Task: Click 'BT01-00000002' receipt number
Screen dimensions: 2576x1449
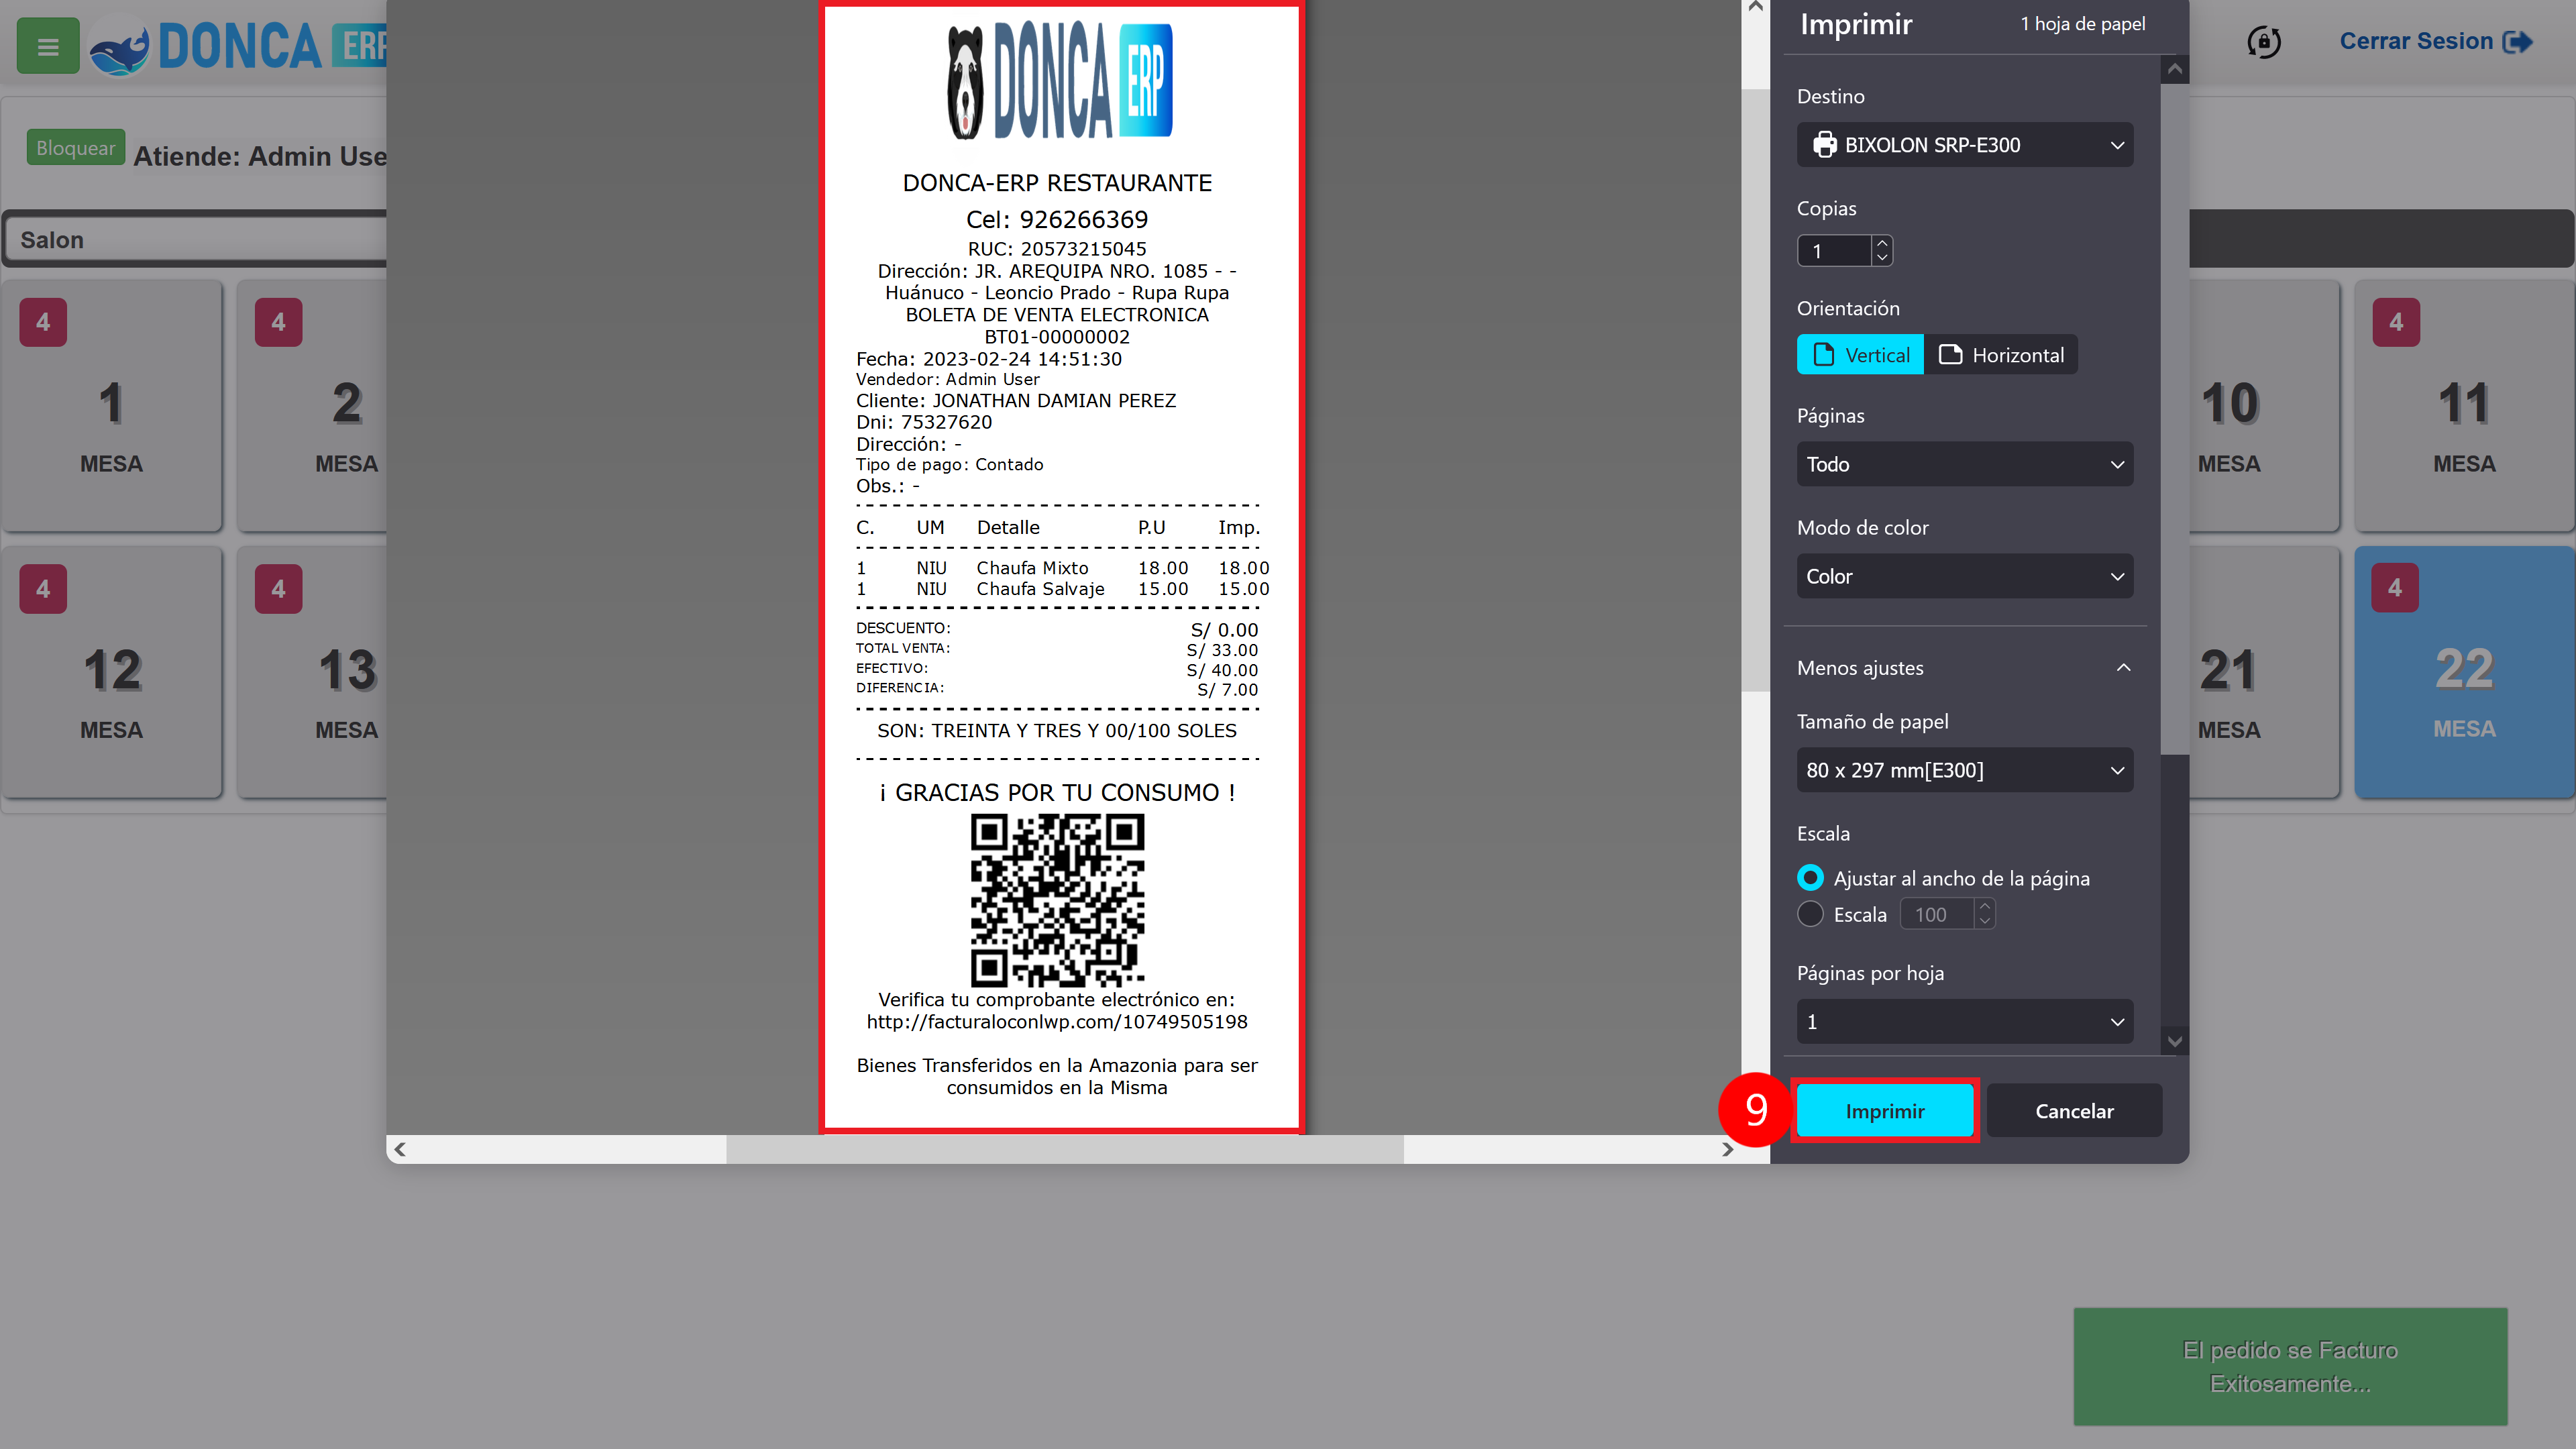Action: (1057, 337)
